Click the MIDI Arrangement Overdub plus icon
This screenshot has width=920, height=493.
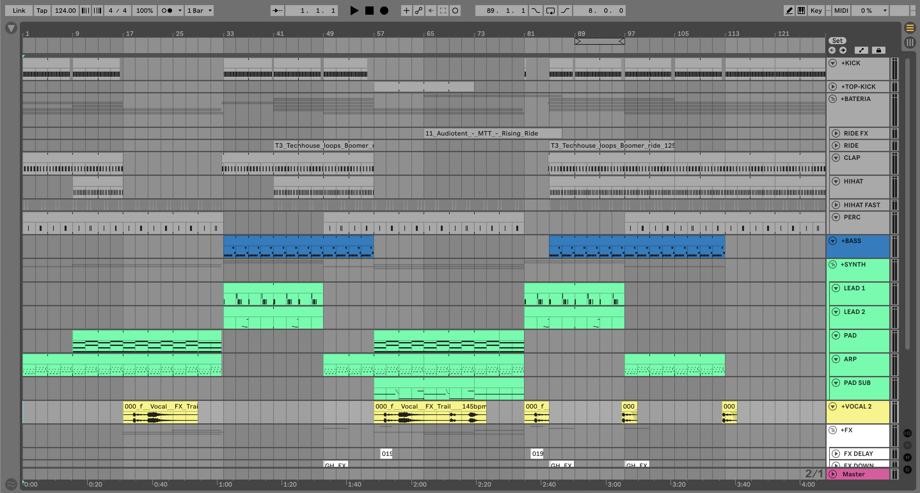tap(407, 11)
